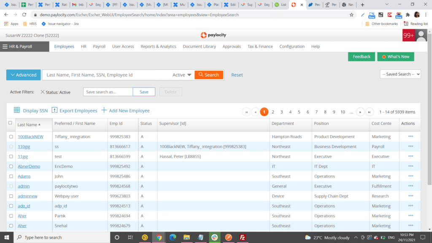Check the 100BlackNEW row checkbox
Screen dimensions: 432x243
pyautogui.click(x=11, y=137)
